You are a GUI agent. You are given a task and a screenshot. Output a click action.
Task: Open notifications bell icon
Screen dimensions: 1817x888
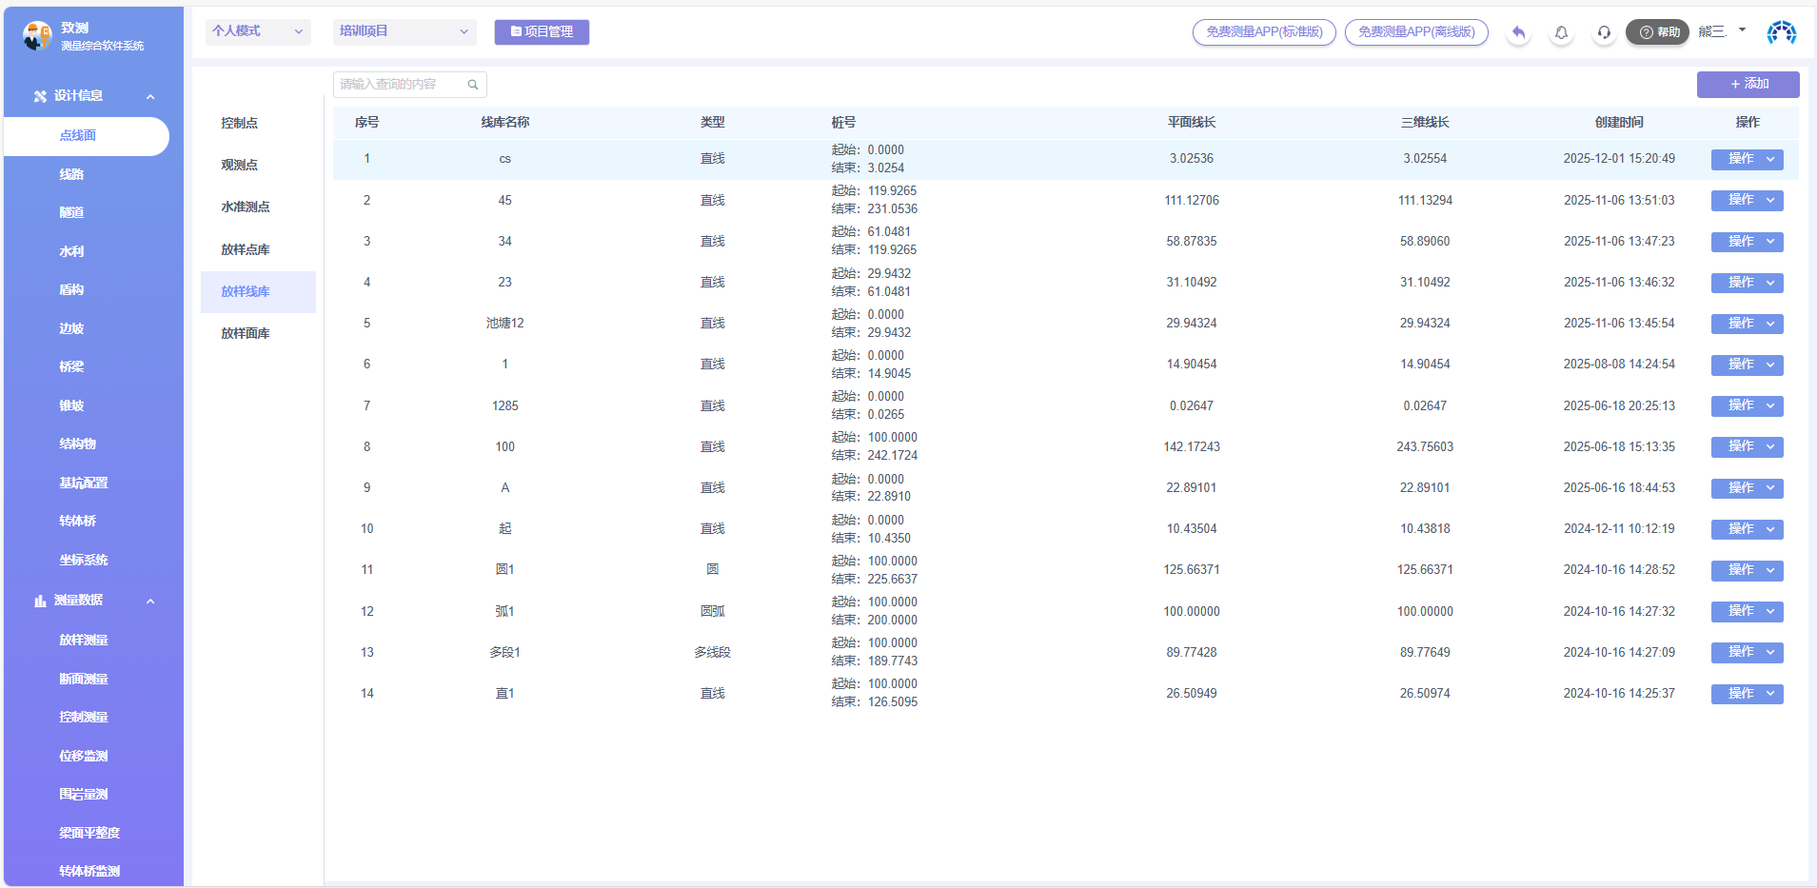tap(1561, 32)
